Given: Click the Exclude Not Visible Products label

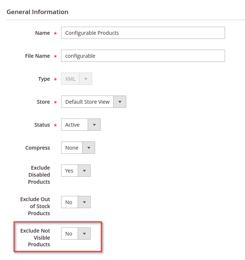Looking at the screenshot, I should pyautogui.click(x=35, y=238).
